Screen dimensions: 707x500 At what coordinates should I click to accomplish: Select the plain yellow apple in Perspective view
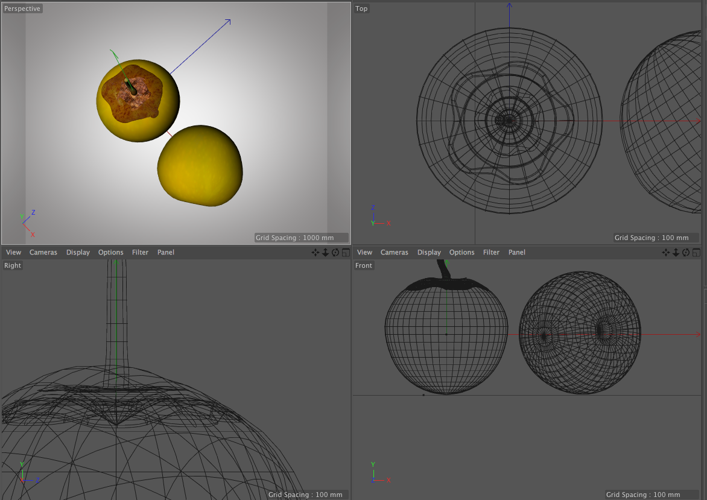click(x=200, y=166)
